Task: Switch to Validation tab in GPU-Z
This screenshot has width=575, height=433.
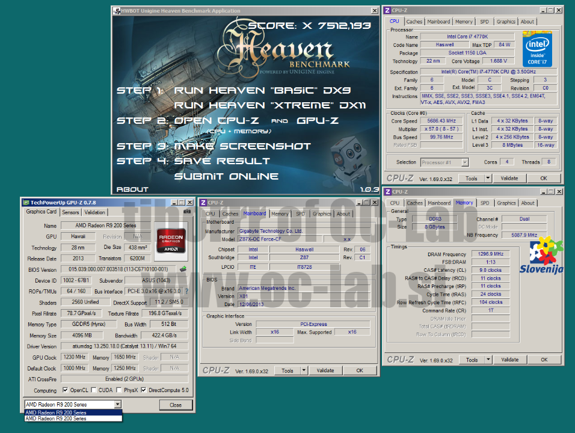Action: click(94, 212)
